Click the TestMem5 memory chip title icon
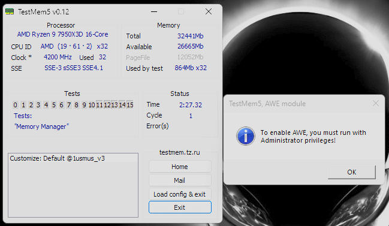389x226 pixels. coord(10,11)
